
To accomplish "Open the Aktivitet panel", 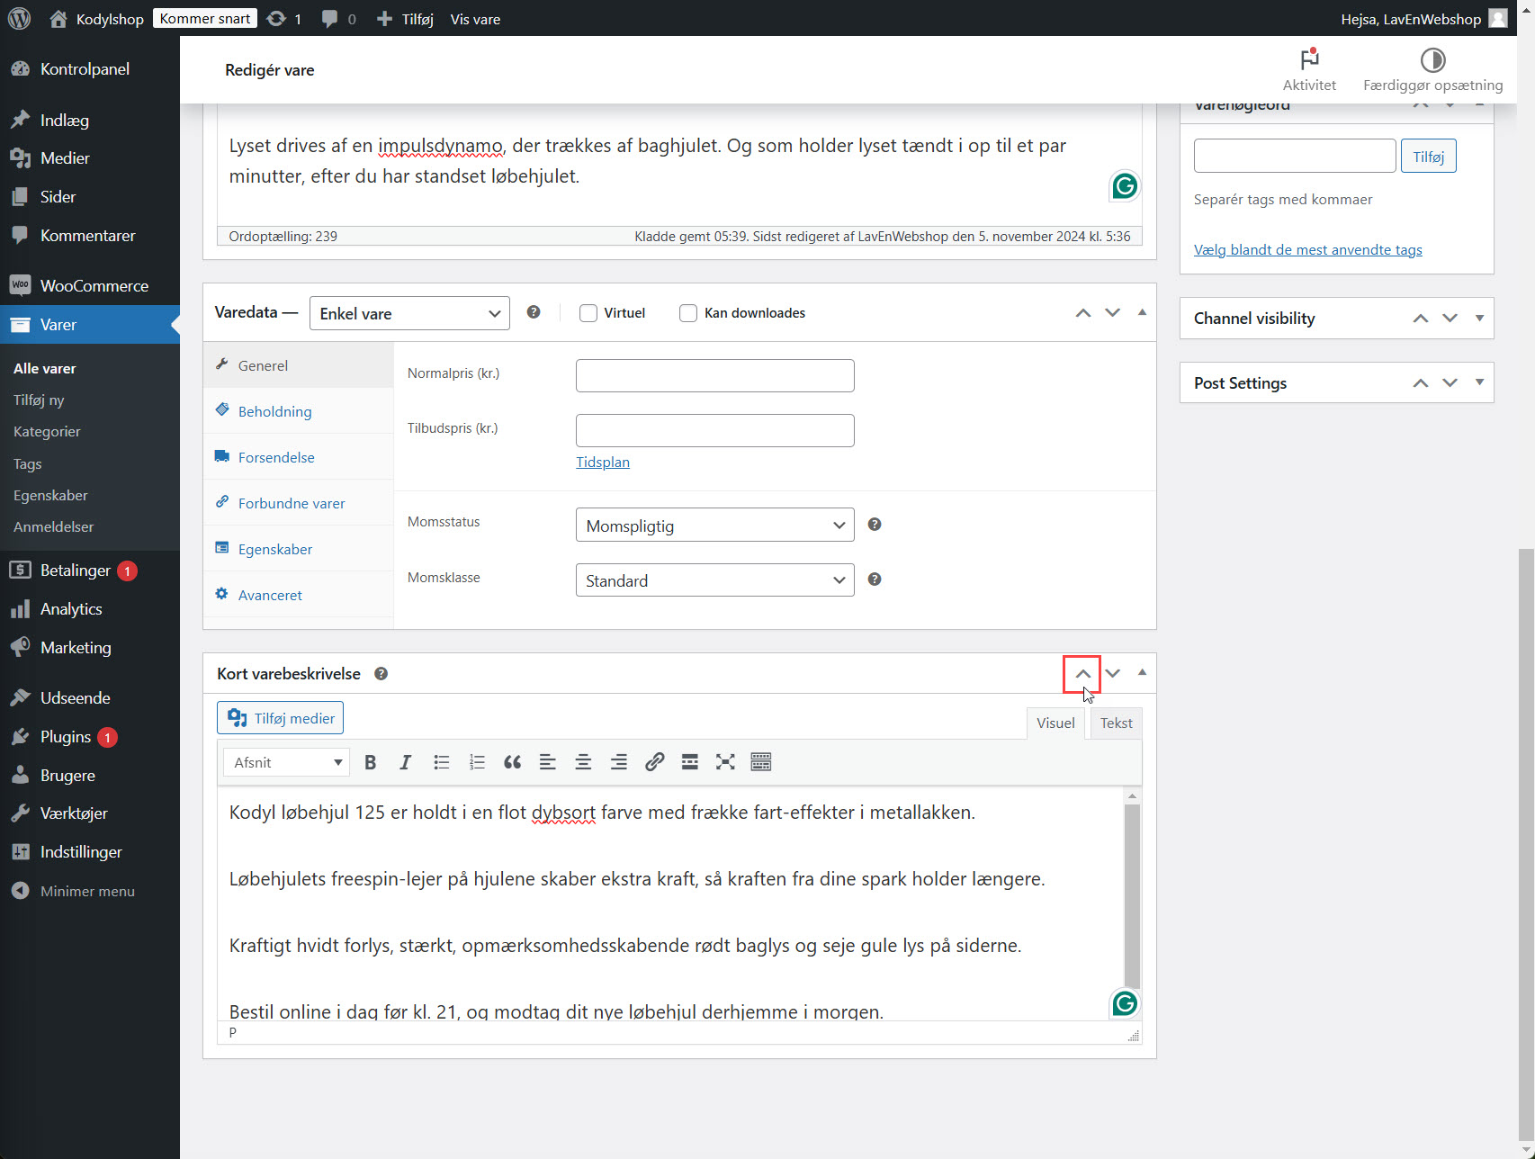I will pos(1308,69).
